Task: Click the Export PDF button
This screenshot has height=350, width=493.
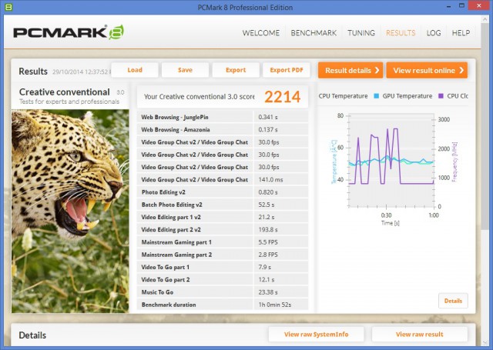Action: [286, 70]
